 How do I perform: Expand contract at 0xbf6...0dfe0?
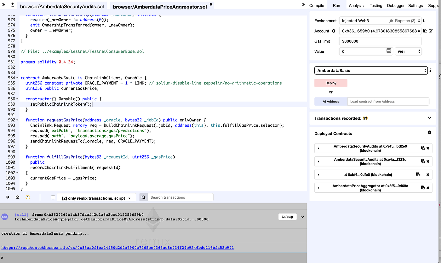coord(318,175)
